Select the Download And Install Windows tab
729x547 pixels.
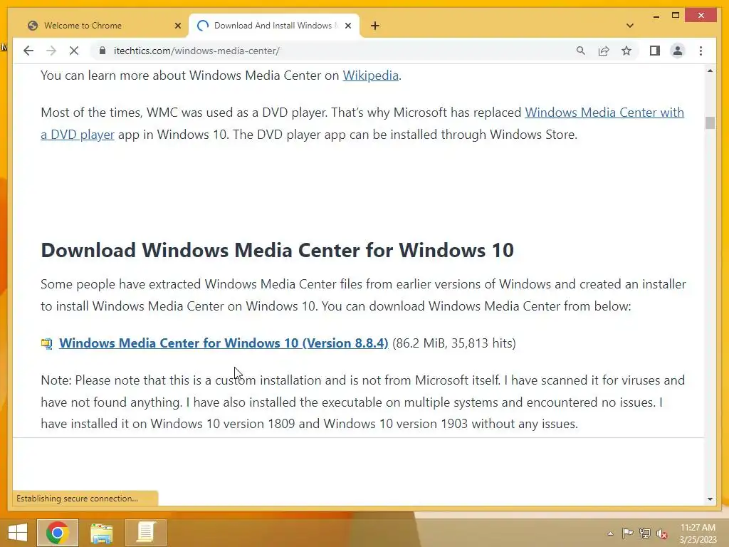coord(273,26)
